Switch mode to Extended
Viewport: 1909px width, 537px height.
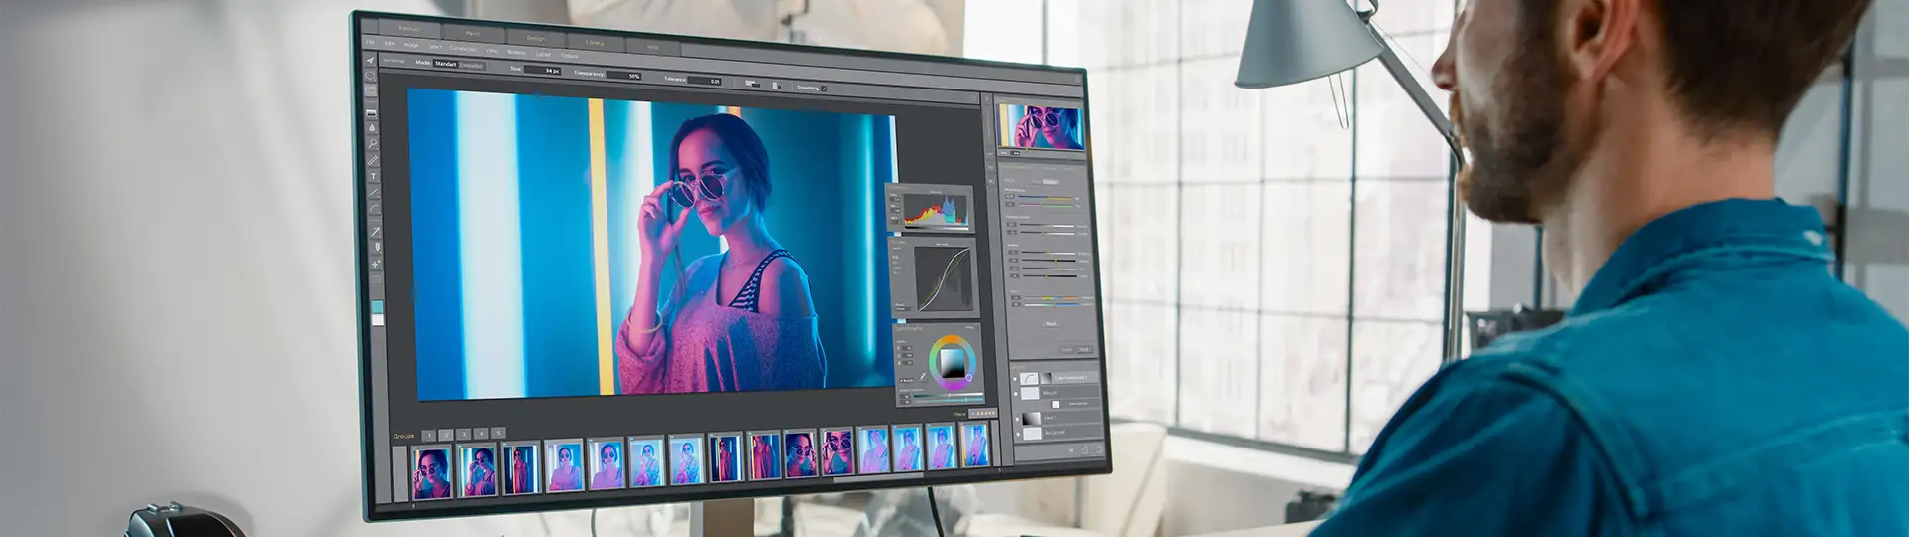pos(471,66)
